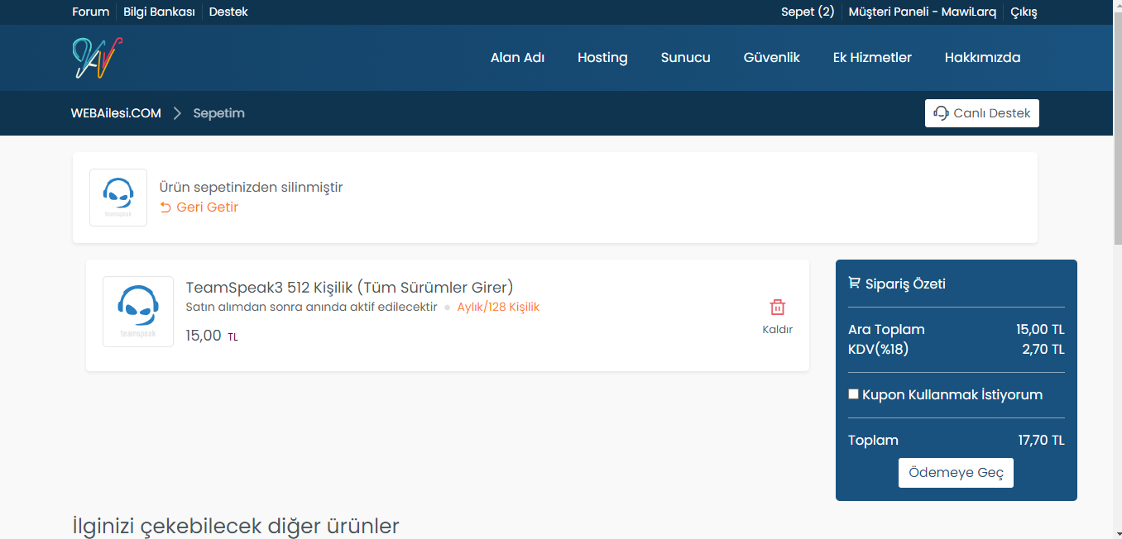Open the Ek Hizmetler menu
The image size is (1122, 539).
(x=872, y=58)
